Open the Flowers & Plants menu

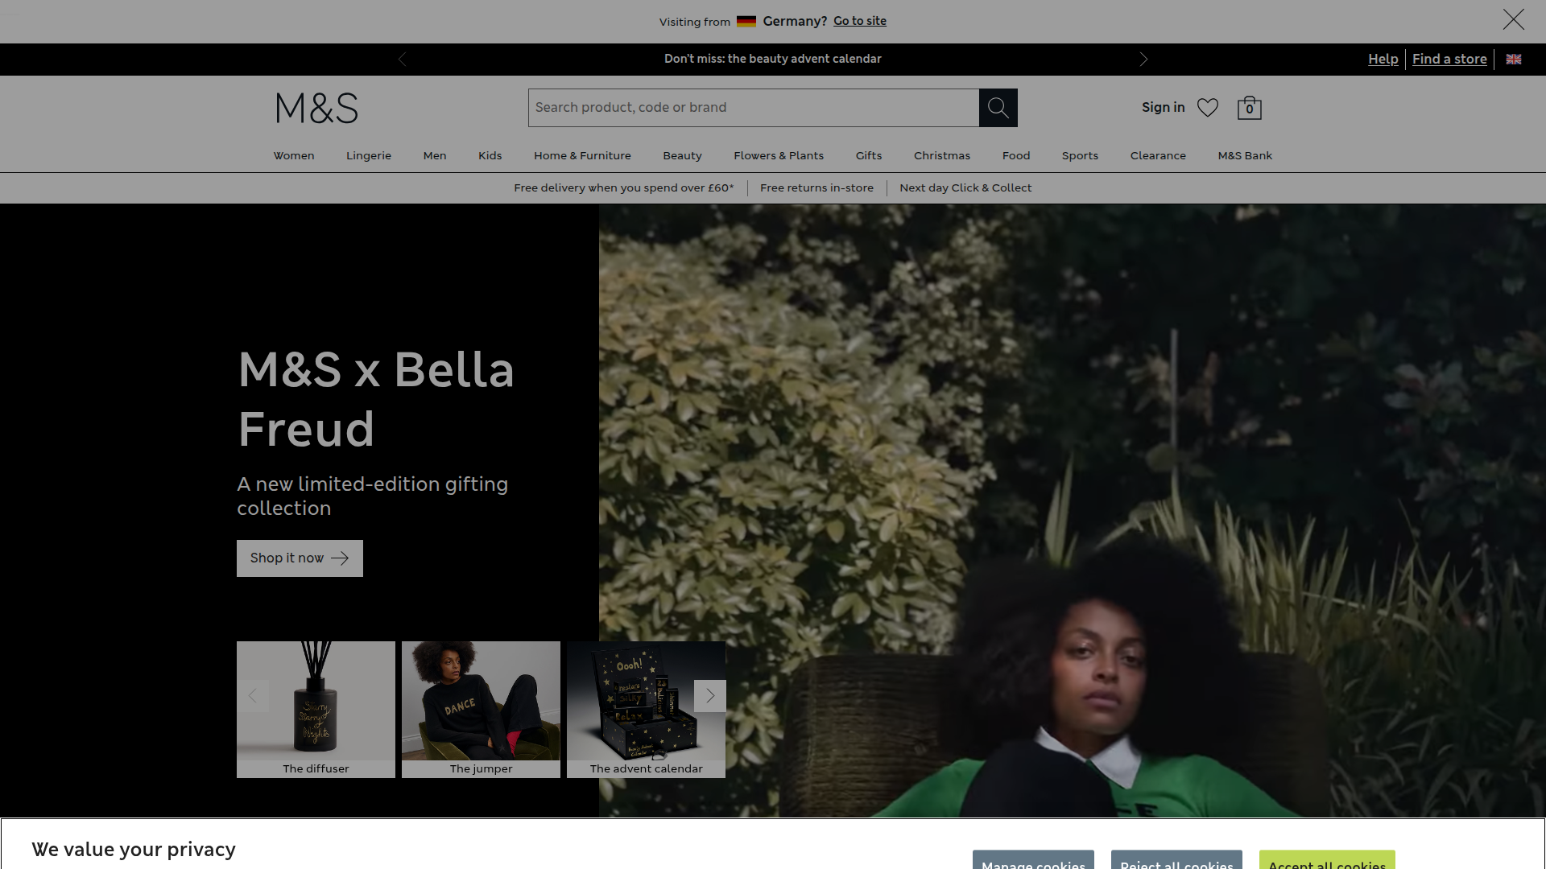pos(778,156)
